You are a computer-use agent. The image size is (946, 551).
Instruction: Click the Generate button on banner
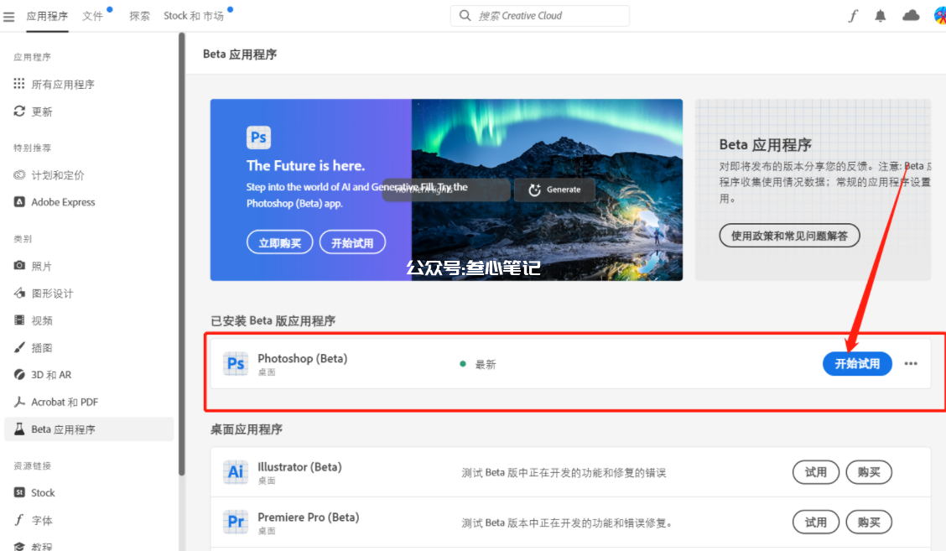pos(554,190)
